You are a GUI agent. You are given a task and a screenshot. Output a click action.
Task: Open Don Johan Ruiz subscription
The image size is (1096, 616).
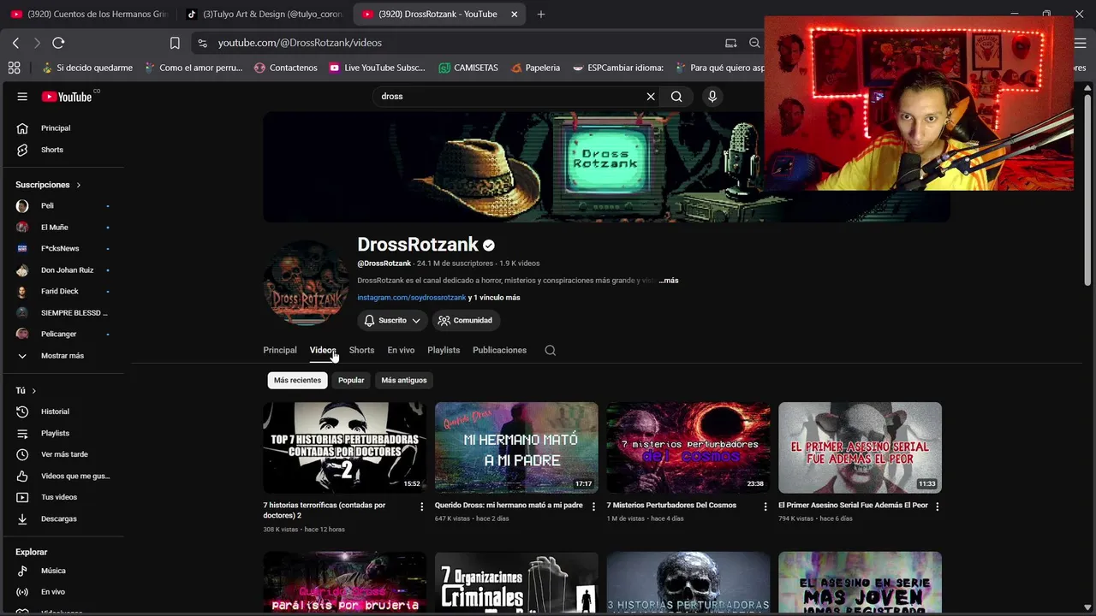[66, 270]
